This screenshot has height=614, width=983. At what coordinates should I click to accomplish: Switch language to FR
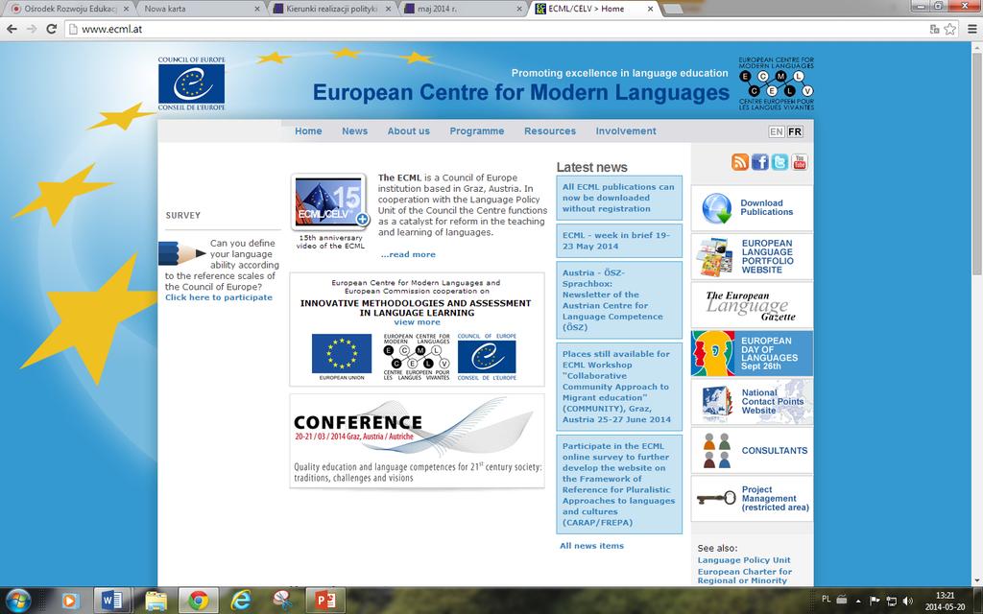795,131
